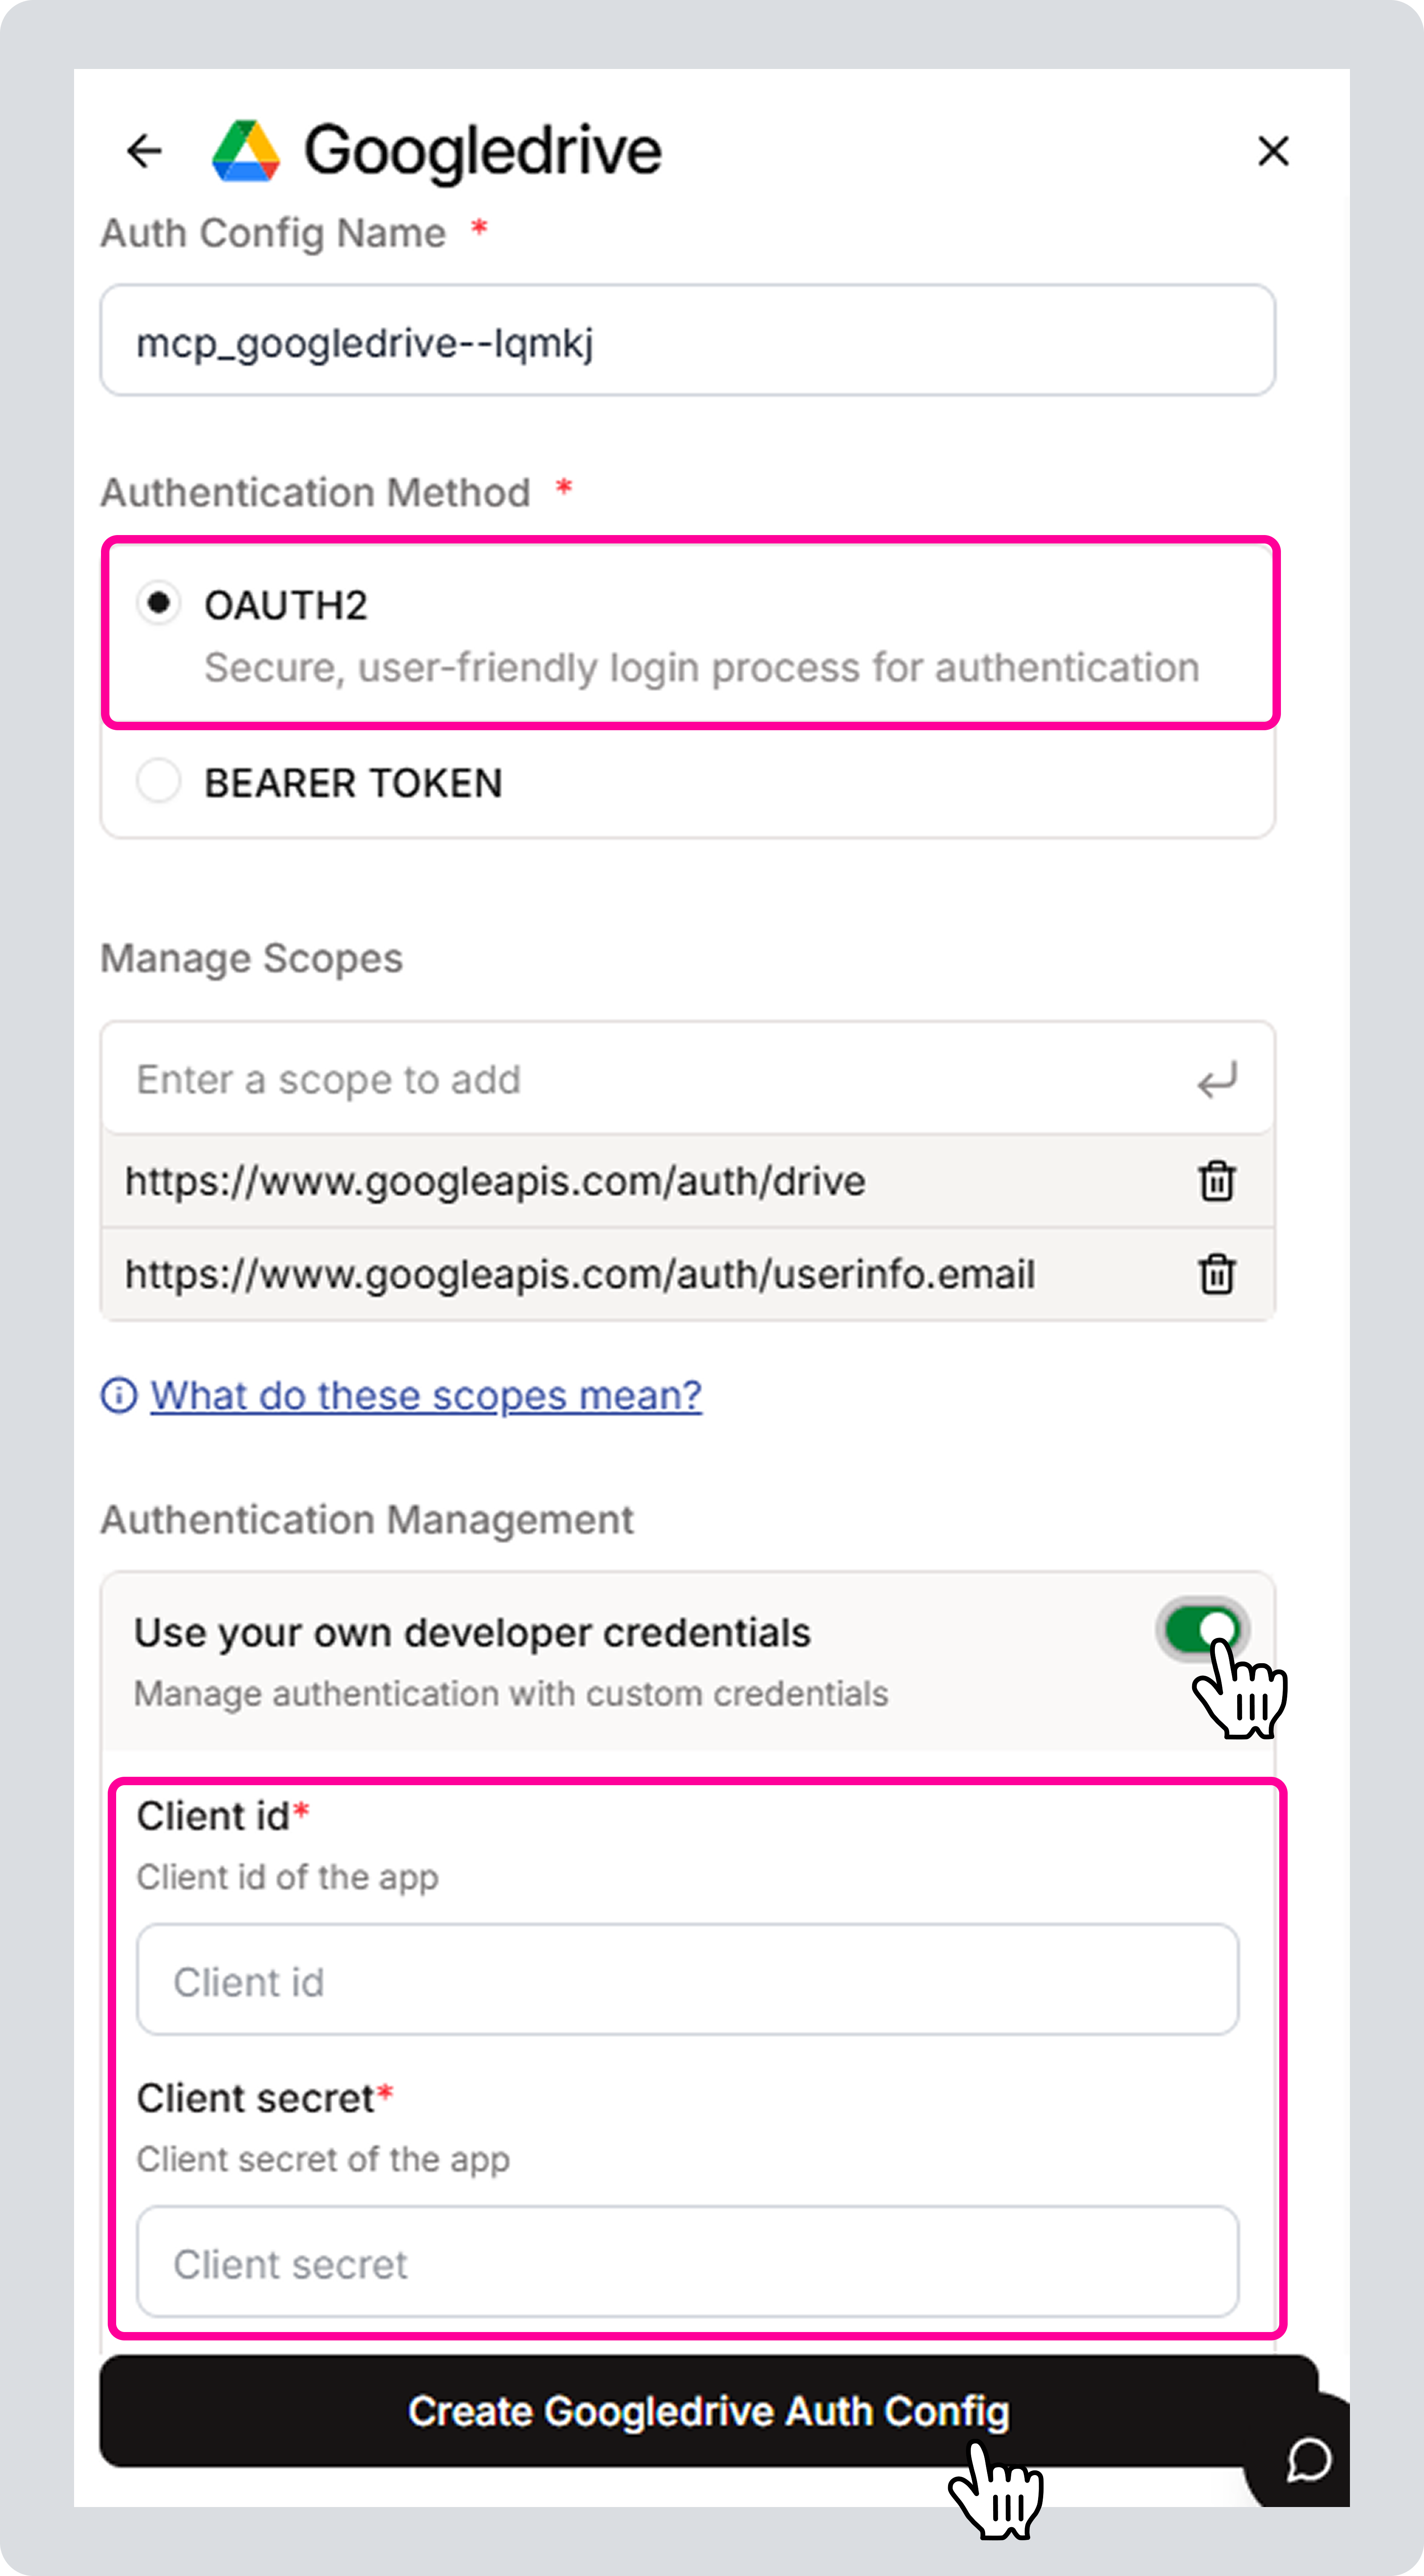This screenshot has height=2576, width=1424.
Task: Click the Google Drive logo
Action: (245, 151)
